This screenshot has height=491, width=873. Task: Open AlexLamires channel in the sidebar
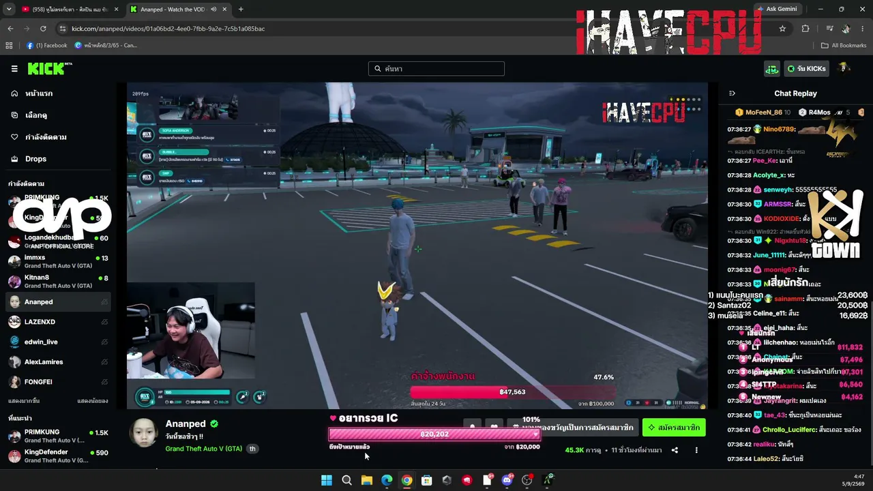point(58,362)
